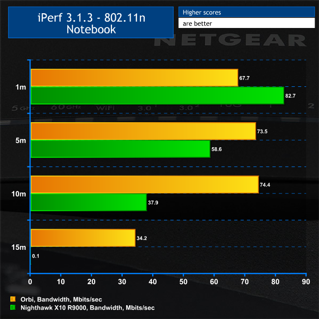Screen dimensions: 319x319
Task: Select the Orbi bar at 1m
Action: (x=134, y=78)
